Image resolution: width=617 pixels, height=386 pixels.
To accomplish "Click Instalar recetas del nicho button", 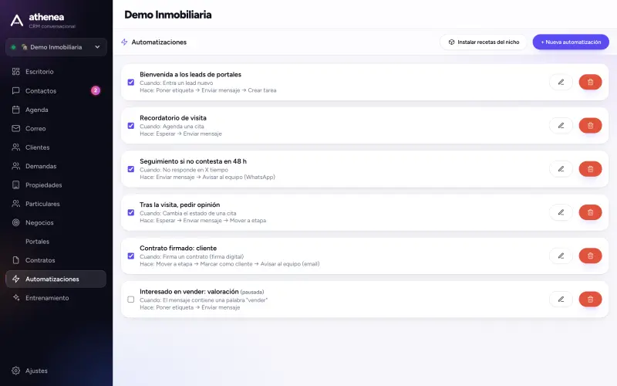I will click(x=484, y=42).
